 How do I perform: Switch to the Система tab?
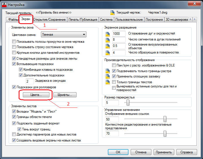pos(106,20)
